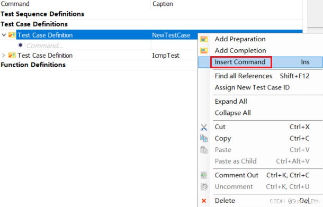Select Collapse All in context menu
This screenshot has height=207, width=323.
pos(261,113)
